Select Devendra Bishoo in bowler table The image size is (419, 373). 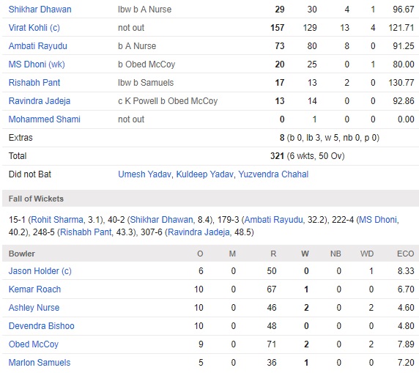click(42, 326)
